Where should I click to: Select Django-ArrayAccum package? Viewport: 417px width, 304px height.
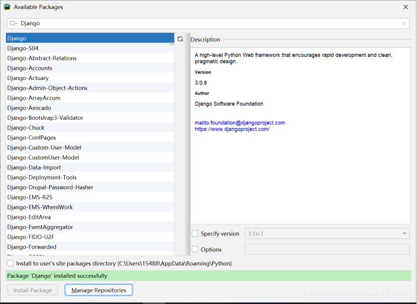90,98
